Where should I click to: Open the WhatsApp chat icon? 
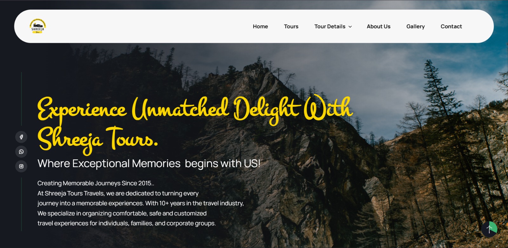coord(21,151)
